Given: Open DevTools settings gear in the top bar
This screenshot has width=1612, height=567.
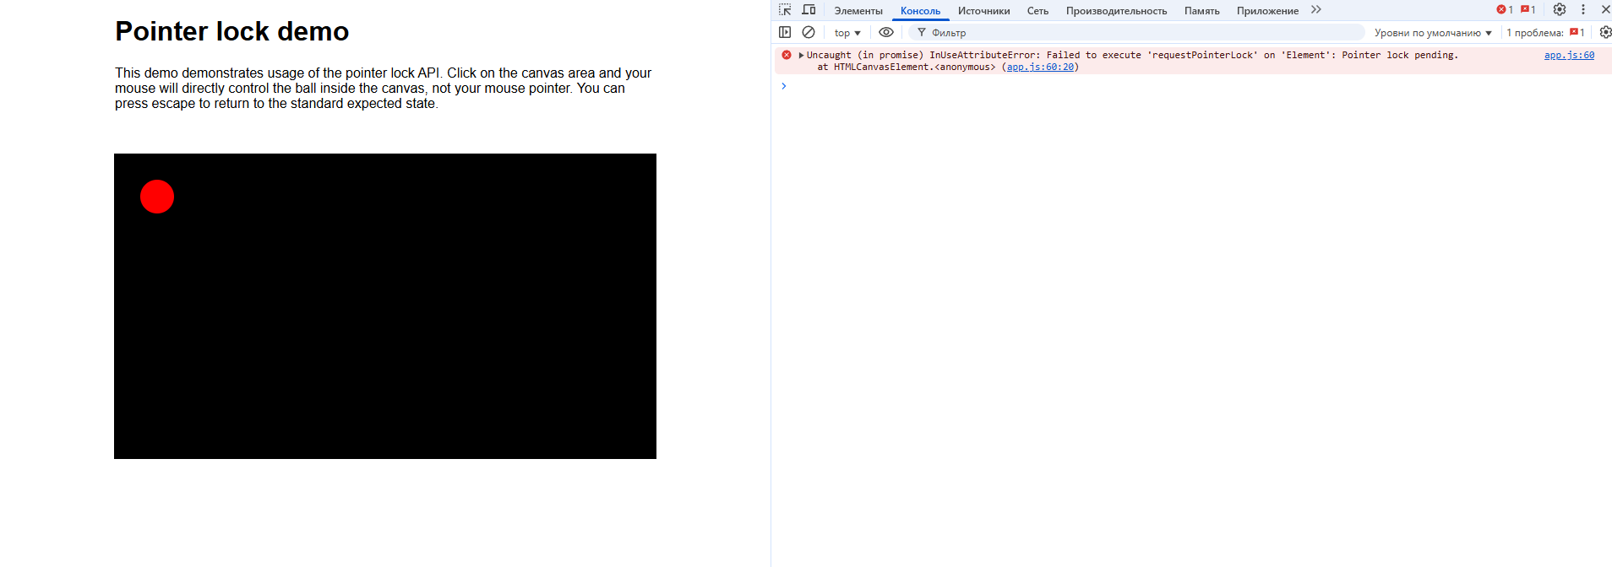Looking at the screenshot, I should pos(1560,9).
